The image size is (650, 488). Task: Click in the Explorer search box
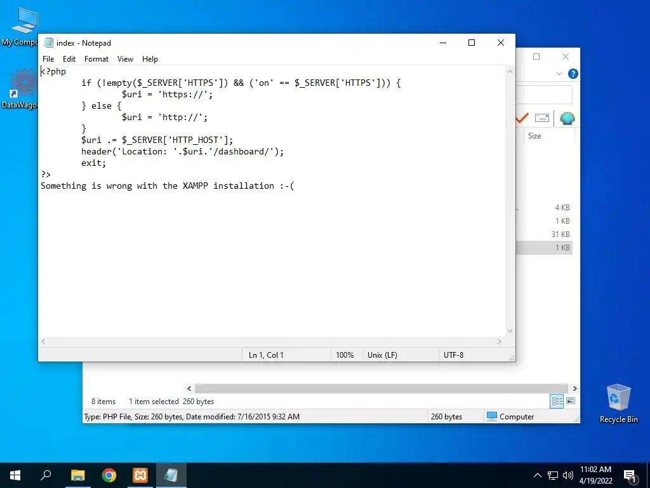(x=544, y=95)
